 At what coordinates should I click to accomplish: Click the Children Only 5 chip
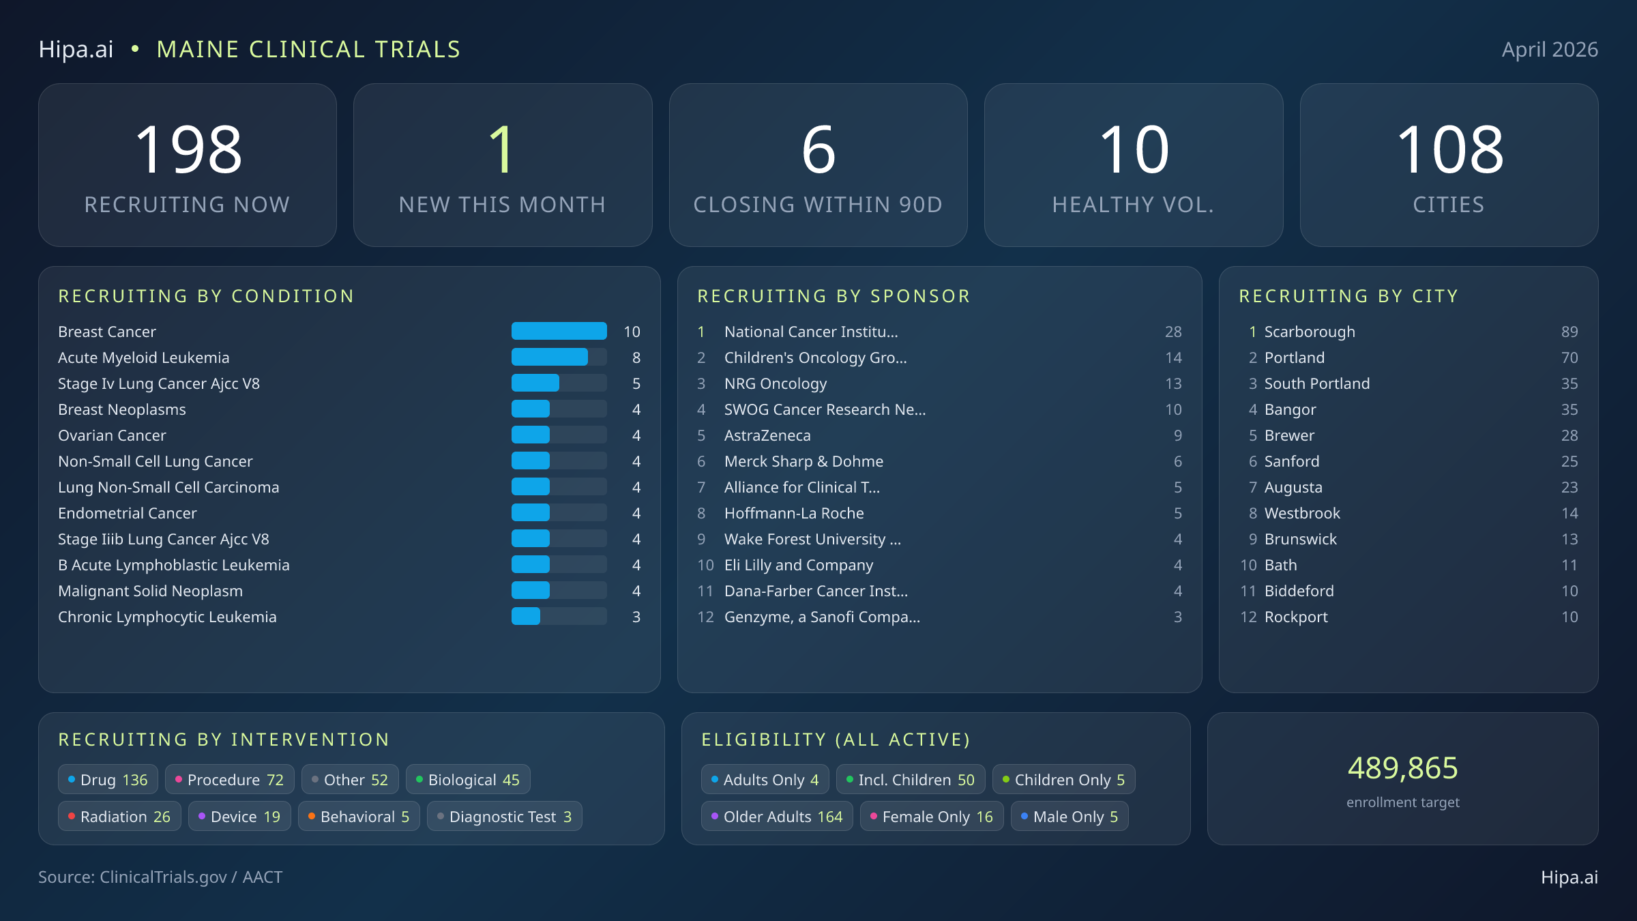1064,780
